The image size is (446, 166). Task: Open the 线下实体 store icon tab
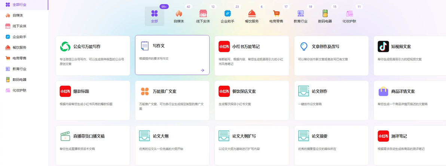click(203, 13)
